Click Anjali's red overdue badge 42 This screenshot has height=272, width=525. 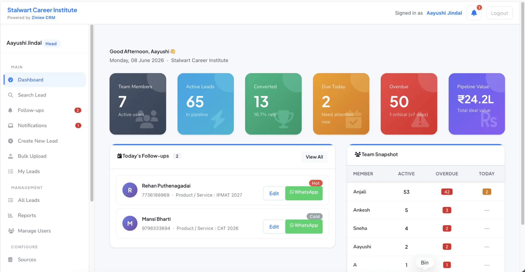pyautogui.click(x=447, y=192)
